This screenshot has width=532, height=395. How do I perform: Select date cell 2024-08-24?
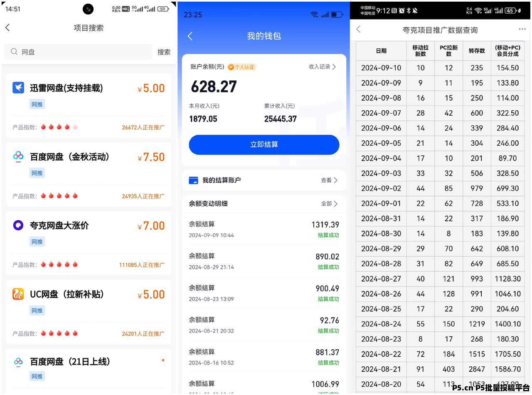click(381, 324)
